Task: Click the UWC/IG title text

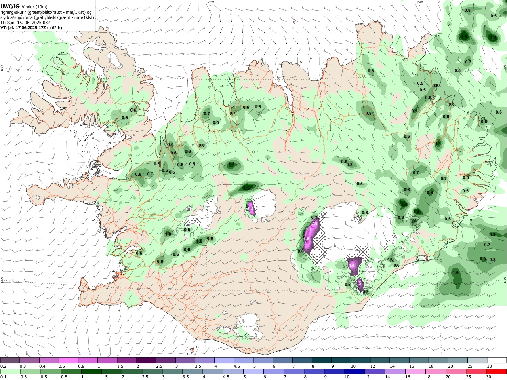Action: click(10, 6)
